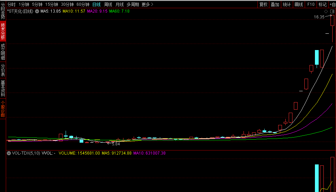Click the MA20: 9.15 label
336x192 pixels.
(97, 11)
